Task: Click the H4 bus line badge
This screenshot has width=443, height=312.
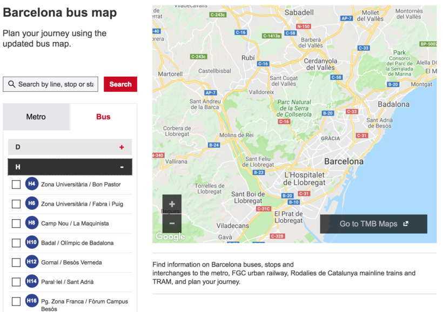Action: pyautogui.click(x=32, y=184)
